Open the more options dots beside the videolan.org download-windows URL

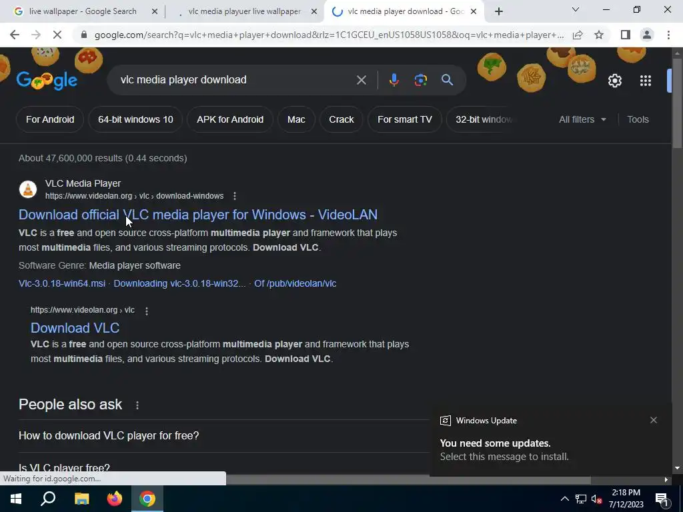234,196
